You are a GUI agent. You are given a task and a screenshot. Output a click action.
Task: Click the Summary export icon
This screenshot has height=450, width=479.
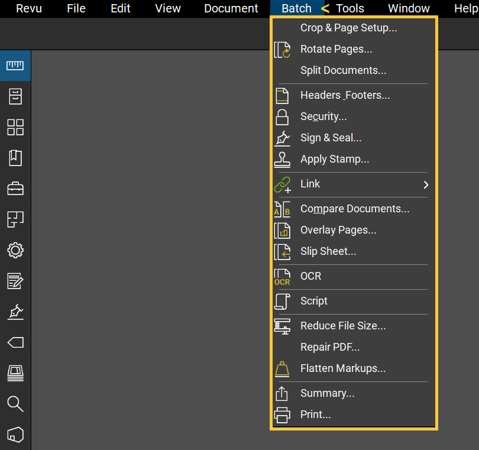(x=281, y=394)
